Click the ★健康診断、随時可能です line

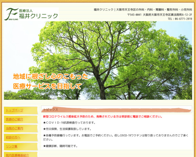(x=60, y=146)
